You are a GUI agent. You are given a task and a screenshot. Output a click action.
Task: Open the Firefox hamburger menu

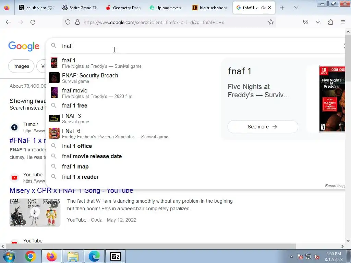click(343, 22)
